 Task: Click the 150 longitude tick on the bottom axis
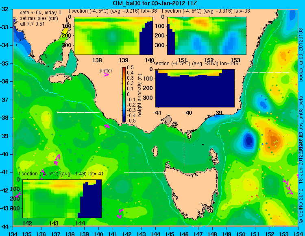click(241, 234)
